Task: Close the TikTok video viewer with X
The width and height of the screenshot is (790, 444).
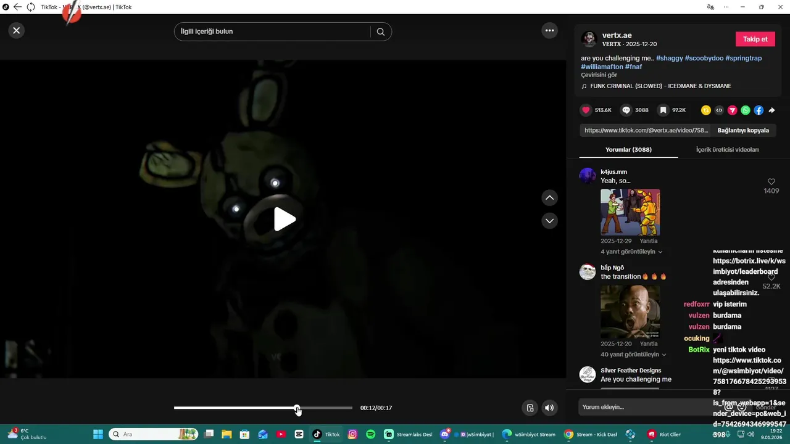Action: pyautogui.click(x=17, y=30)
